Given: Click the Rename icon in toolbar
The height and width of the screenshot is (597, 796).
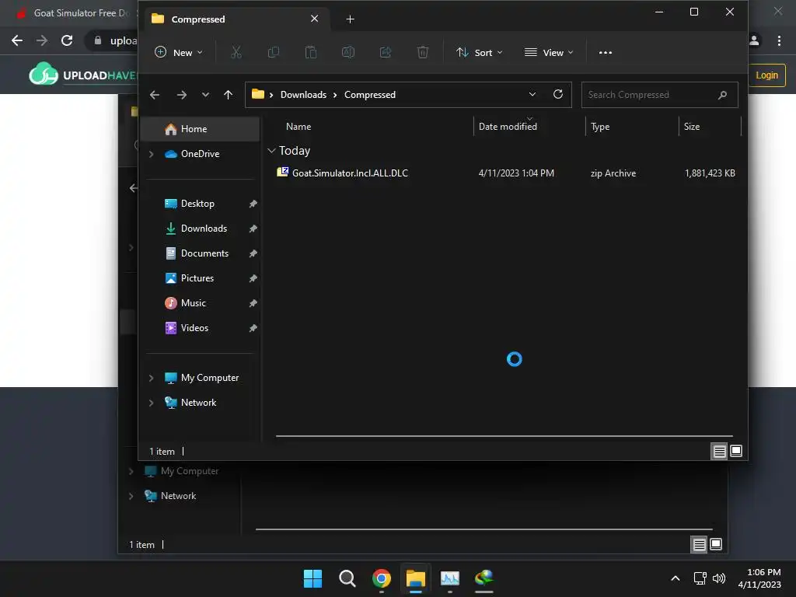Looking at the screenshot, I should pos(347,52).
